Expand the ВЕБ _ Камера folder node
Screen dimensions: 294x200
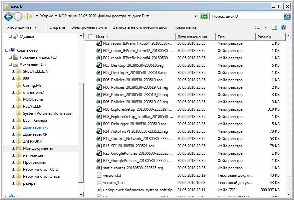13,120
